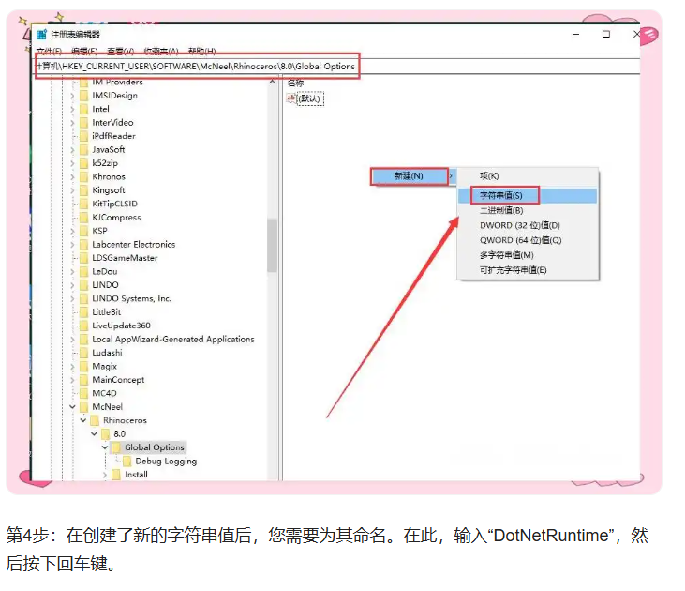
Task: Collapse the Rhinoceros tree node
Action: [83, 421]
